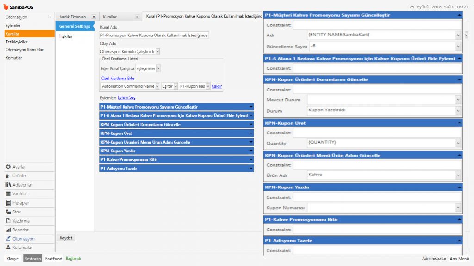The width and height of the screenshot is (474, 266).
Task: Open the Raporlar section
Action: (20, 230)
